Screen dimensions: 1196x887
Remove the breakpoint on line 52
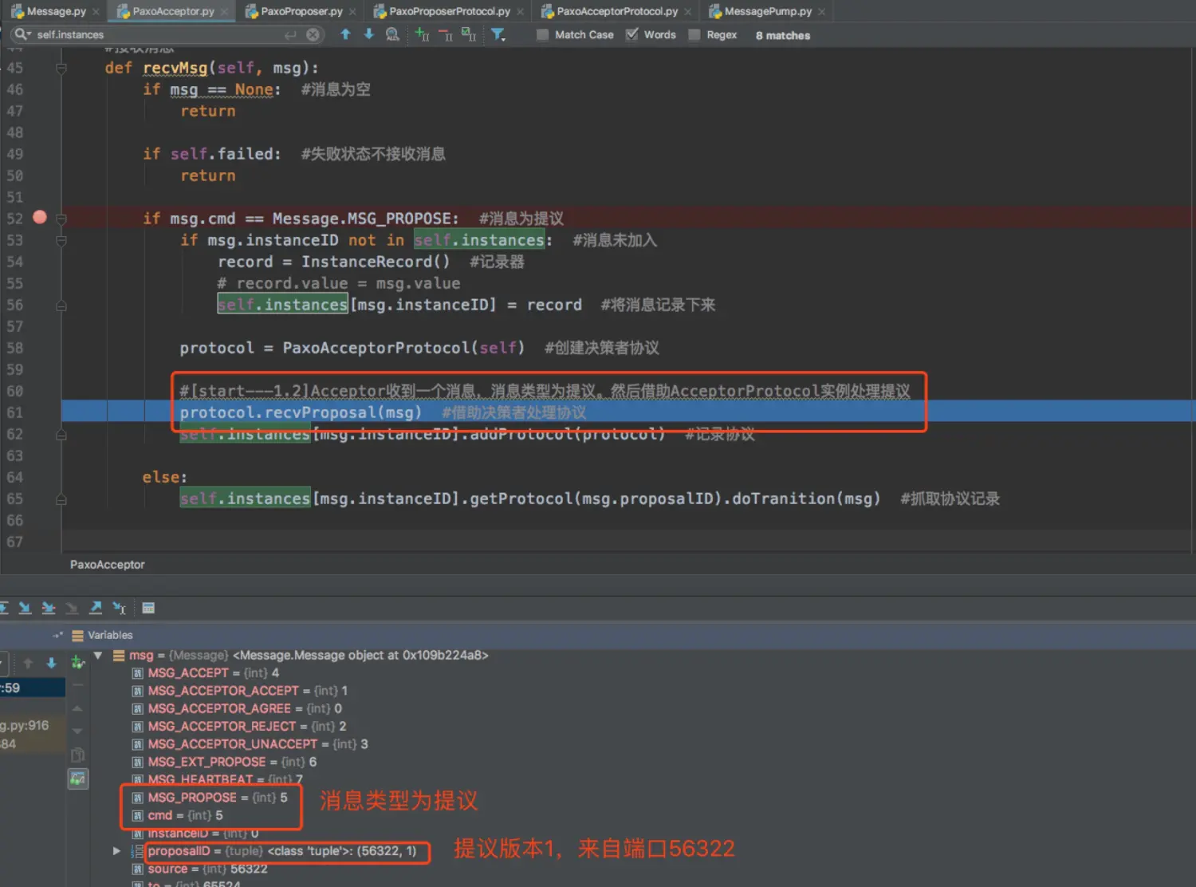click(x=40, y=217)
